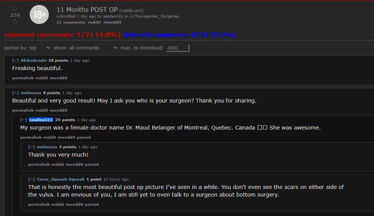Image resolution: width=374 pixels, height=216 pixels.
Task: Collapse melenaza's Thank you reply
Action: 32,147
